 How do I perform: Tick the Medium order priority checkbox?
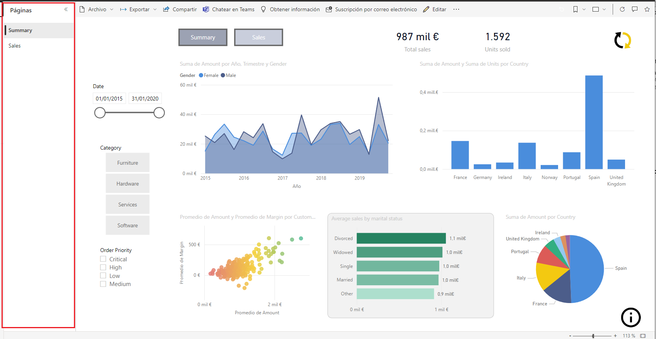coord(103,284)
